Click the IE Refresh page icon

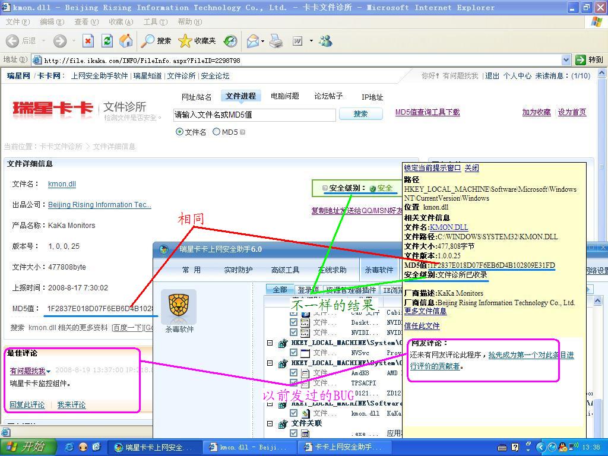(107, 41)
